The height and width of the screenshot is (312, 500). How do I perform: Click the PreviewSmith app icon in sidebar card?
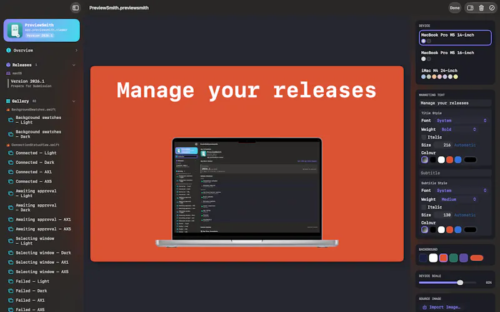[x=14, y=30]
